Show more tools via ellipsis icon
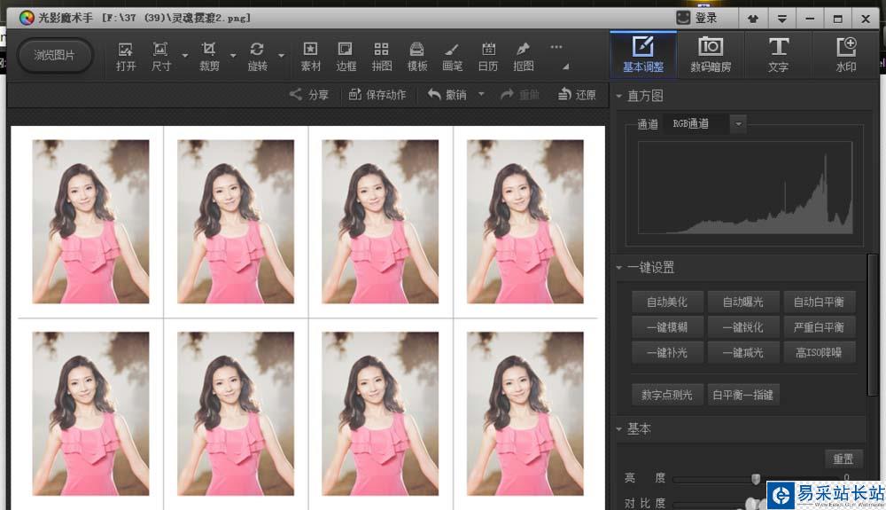Image resolution: width=886 pixels, height=510 pixels. (x=556, y=47)
